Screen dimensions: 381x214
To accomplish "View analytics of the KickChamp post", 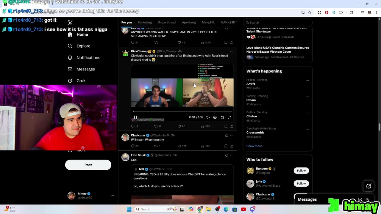I will [205, 126].
